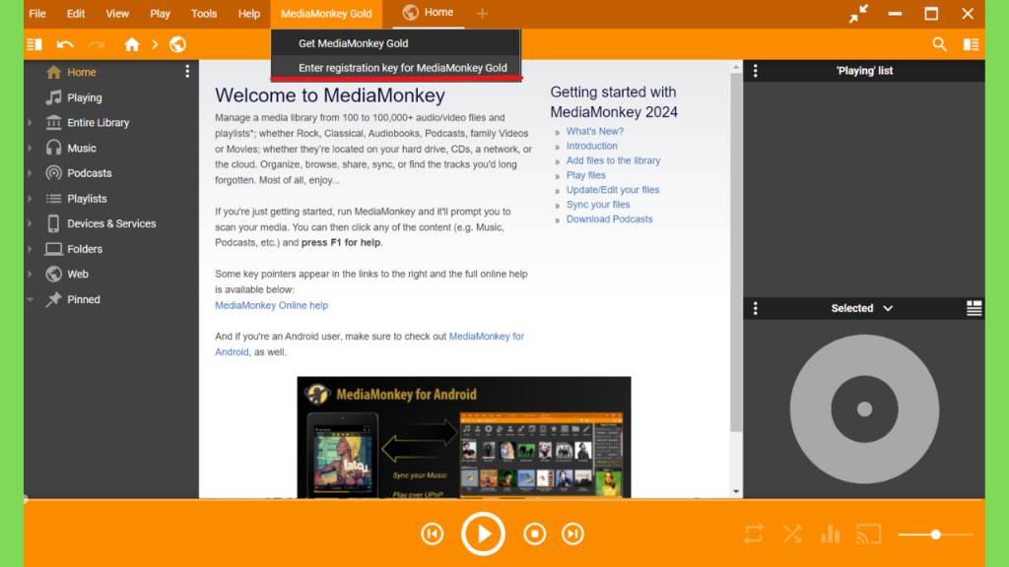Screen dimensions: 1009x567
Task: Click the Folders computer icon
Action: pos(53,249)
